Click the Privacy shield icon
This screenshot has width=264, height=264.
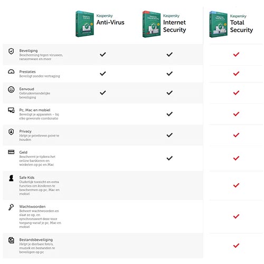click(x=11, y=131)
